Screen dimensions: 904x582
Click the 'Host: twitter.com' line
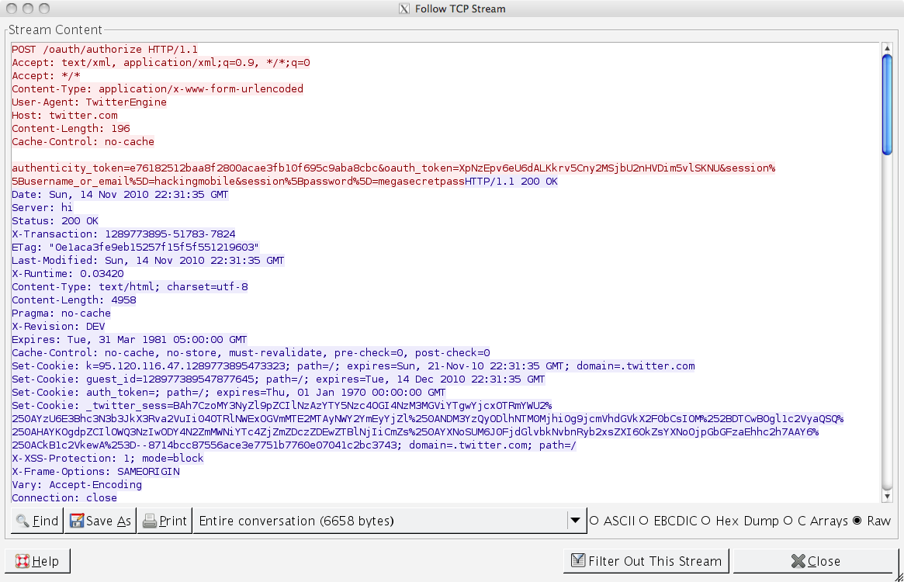[64, 116]
